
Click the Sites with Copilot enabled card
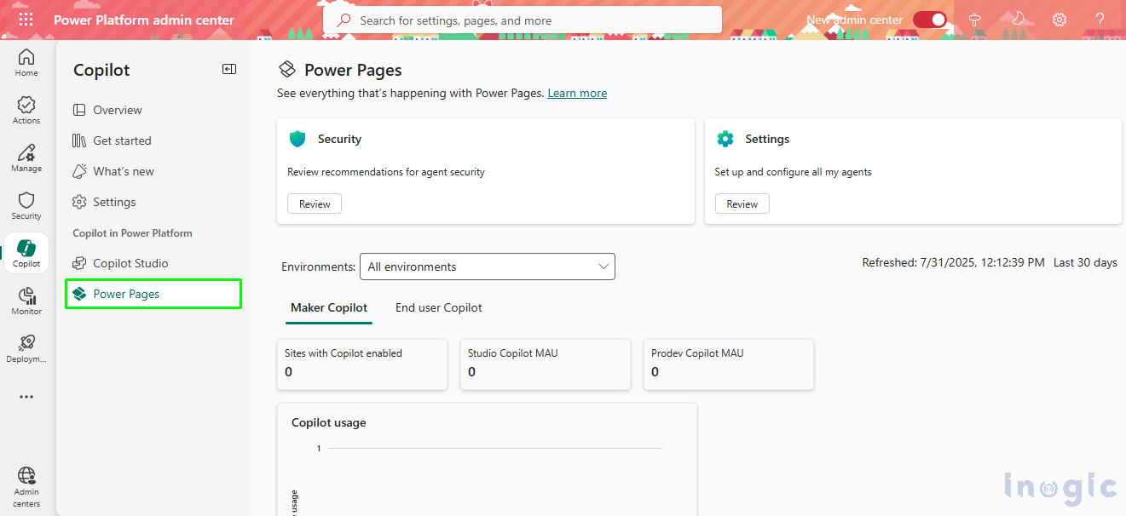pyautogui.click(x=362, y=364)
